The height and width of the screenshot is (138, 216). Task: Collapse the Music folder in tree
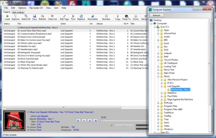pyautogui.click(x=158, y=76)
